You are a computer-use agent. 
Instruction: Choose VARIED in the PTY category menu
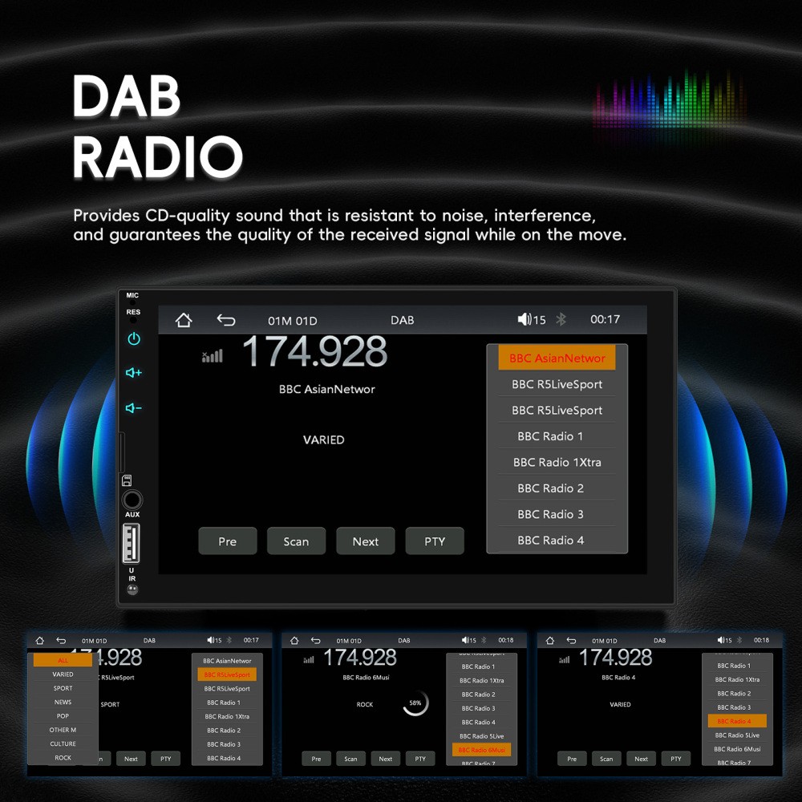click(x=63, y=674)
